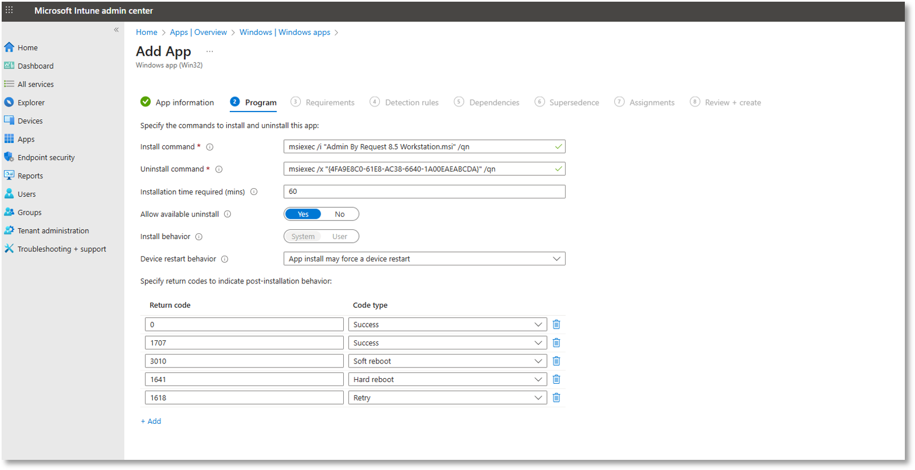Show info for Allow available uninstall
Screen dimensions: 915x470
pos(227,214)
